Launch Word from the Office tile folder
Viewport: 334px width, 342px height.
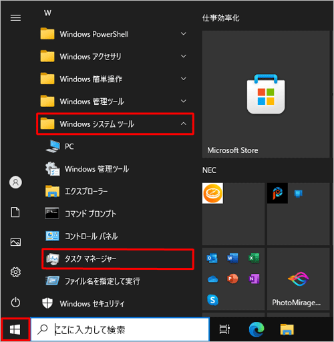tap(232, 258)
